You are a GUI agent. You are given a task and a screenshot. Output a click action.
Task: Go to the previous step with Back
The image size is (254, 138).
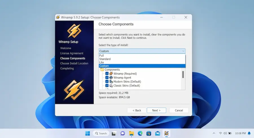click(x=137, y=110)
